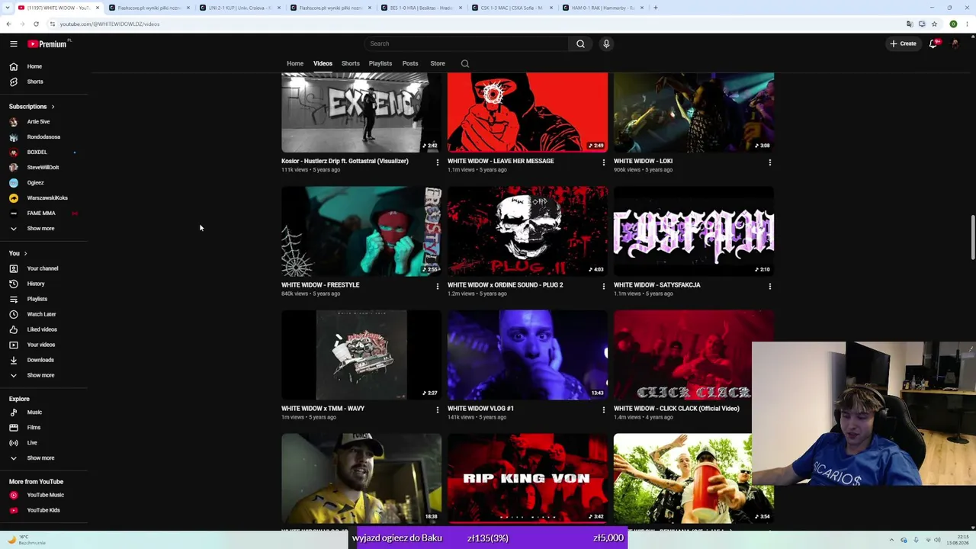The image size is (976, 549).
Task: Select the channel Videos tab
Action: pyautogui.click(x=323, y=63)
